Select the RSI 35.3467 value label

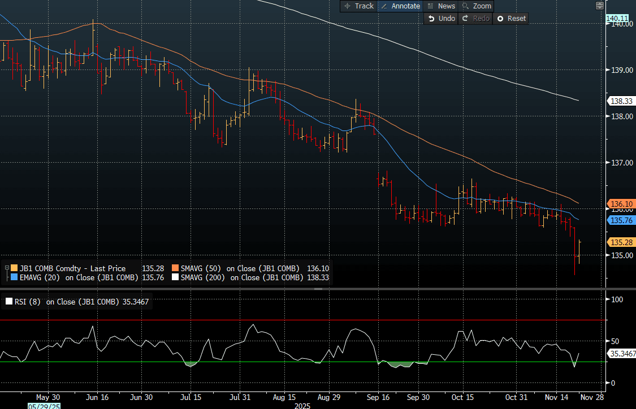pos(621,354)
